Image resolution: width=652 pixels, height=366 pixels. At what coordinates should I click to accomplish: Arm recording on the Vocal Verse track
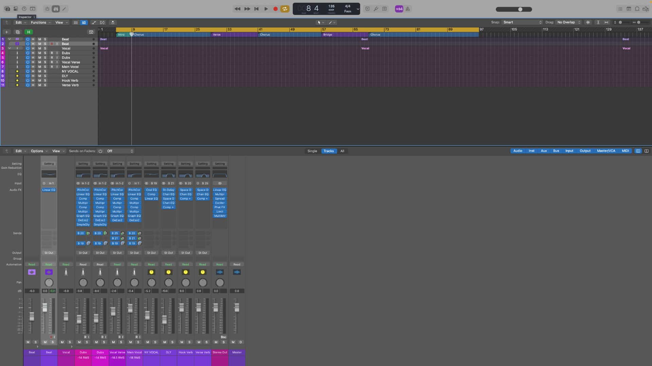tap(52, 62)
